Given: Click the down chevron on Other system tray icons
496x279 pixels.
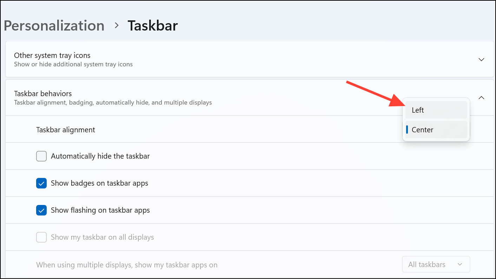Looking at the screenshot, I should coord(481,60).
